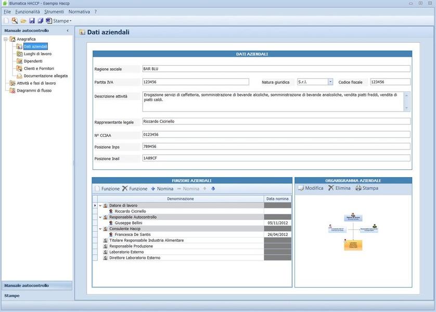Click the blue down arrow in Funzioni aziendali
The image size is (436, 312).
point(213,189)
